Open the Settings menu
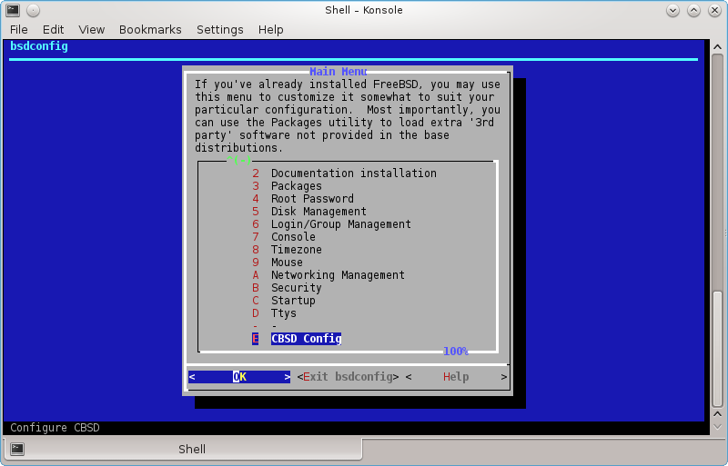 [x=219, y=30]
